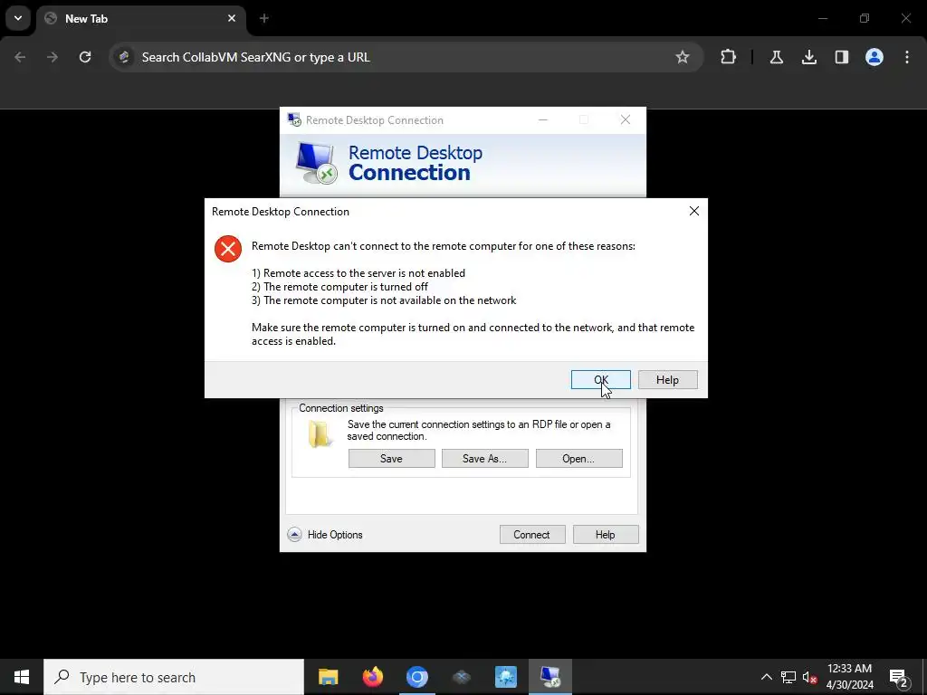The height and width of the screenshot is (695, 927).
Task: Show hidden system tray icons
Action: click(766, 677)
